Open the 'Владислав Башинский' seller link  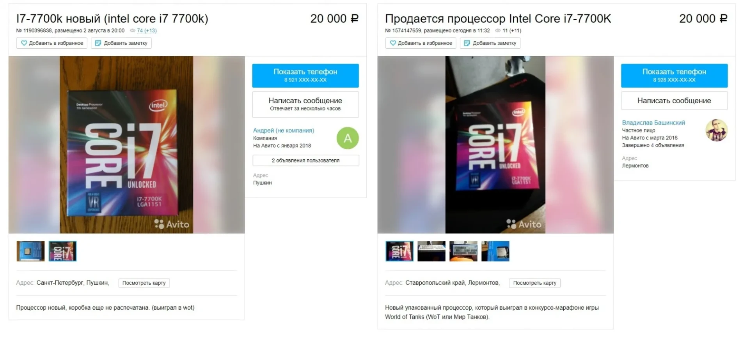[x=653, y=123]
